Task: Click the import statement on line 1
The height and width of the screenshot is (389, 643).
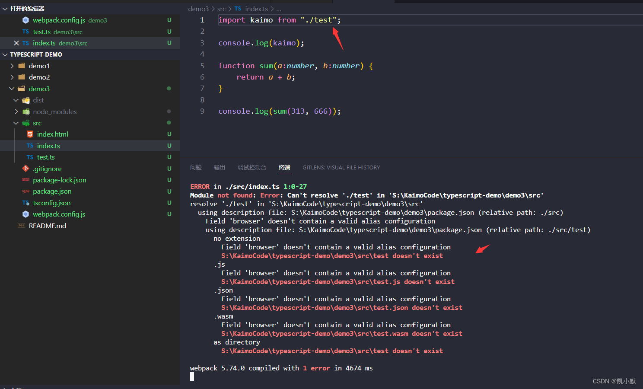Action: tap(280, 20)
